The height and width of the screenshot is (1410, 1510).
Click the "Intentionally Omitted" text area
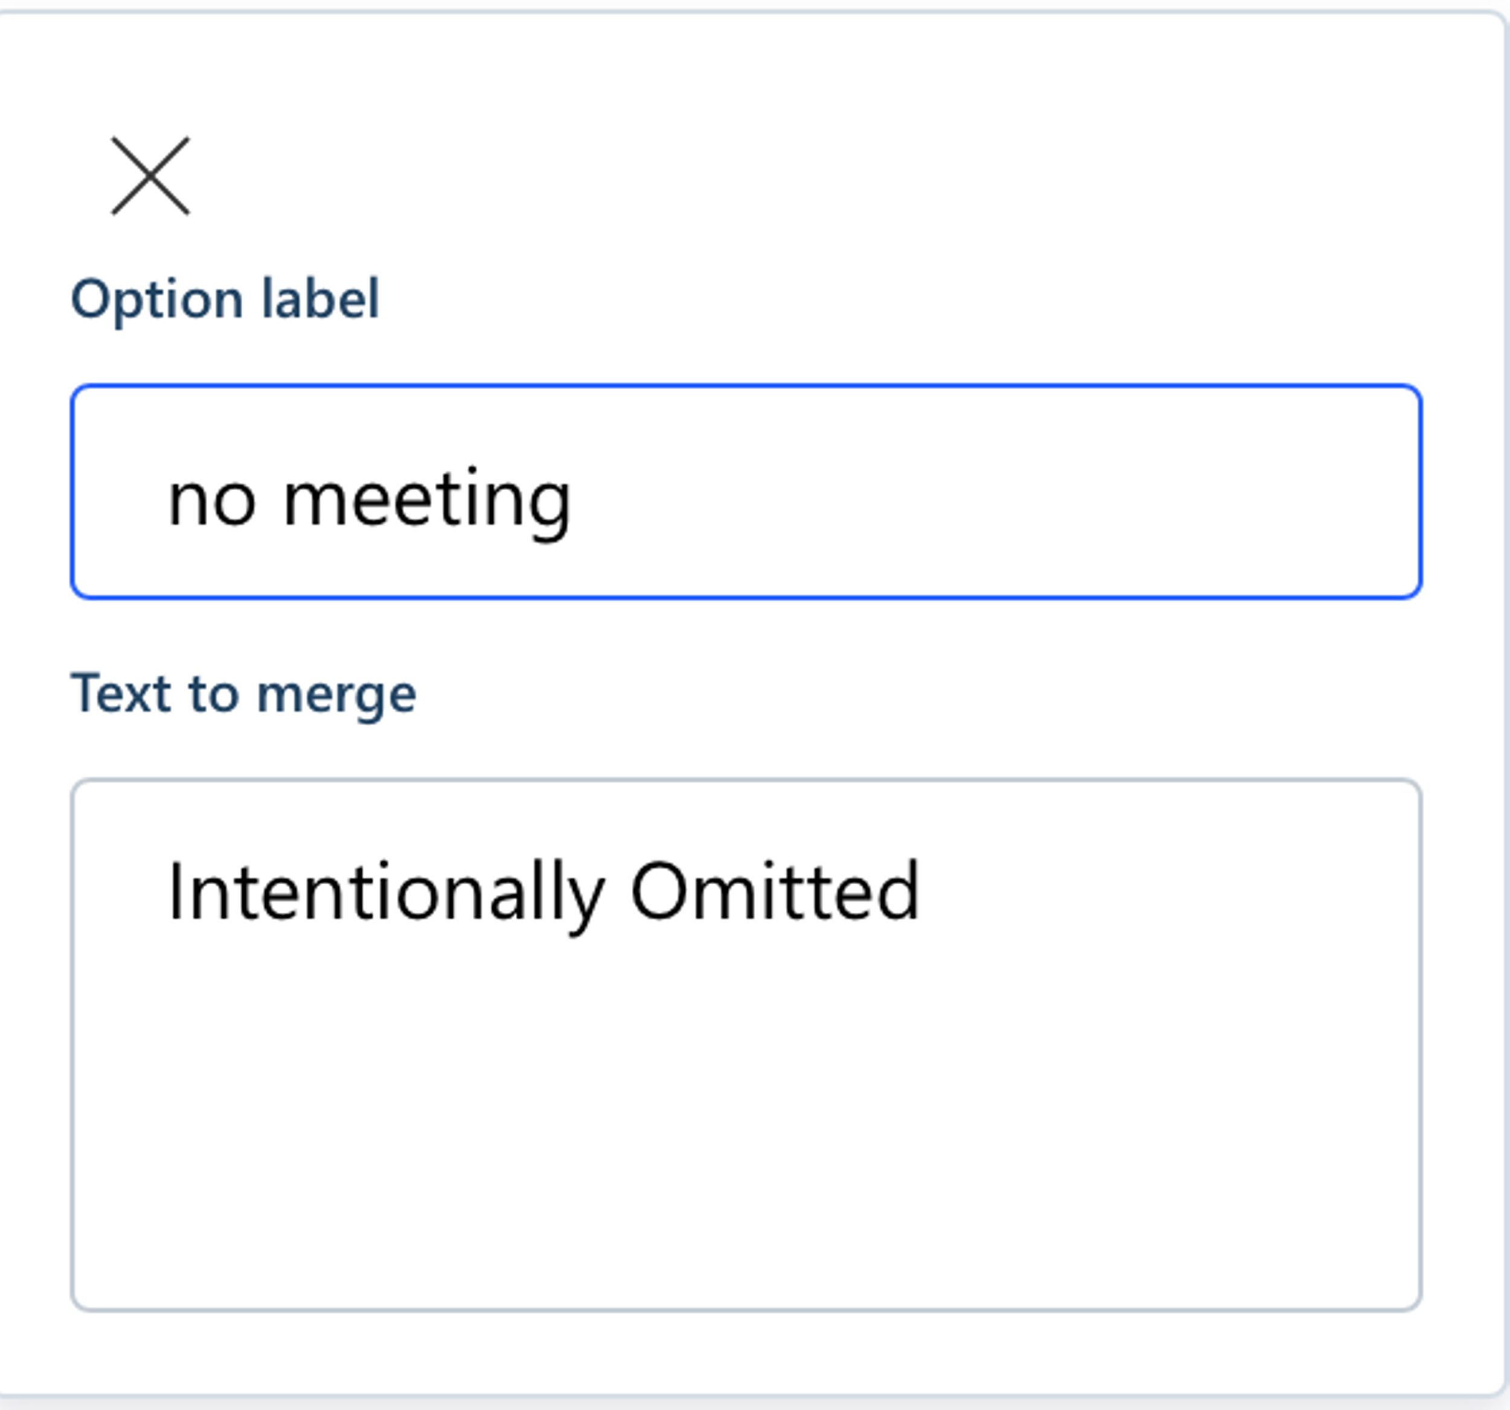pos(745,1044)
